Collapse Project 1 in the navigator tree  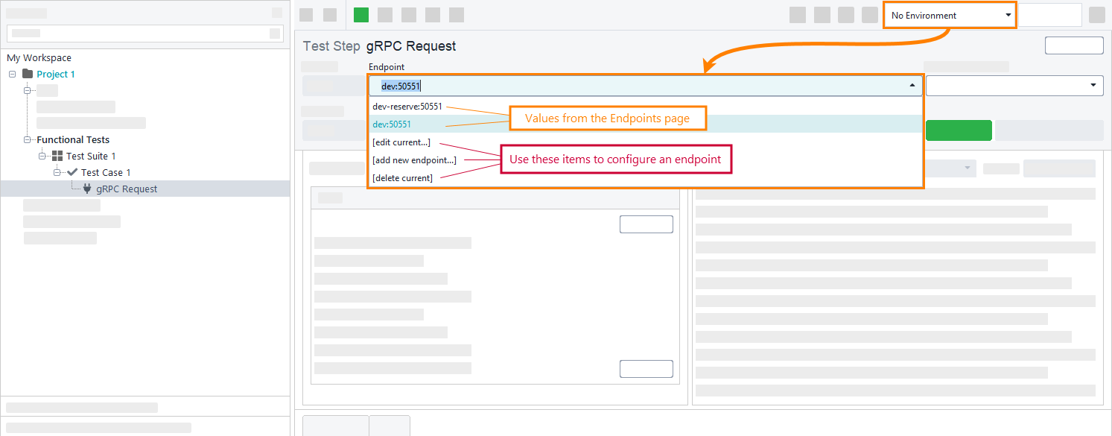(11, 73)
